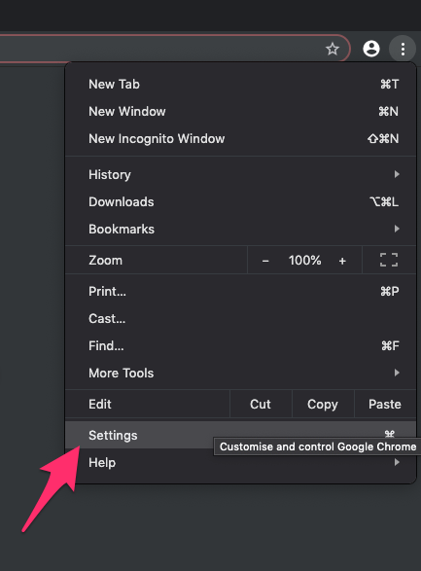The height and width of the screenshot is (571, 421).
Task: Click the Paste button in Edit row
Action: click(385, 404)
